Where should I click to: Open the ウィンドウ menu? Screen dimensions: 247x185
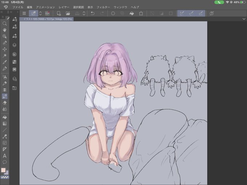click(x=120, y=7)
